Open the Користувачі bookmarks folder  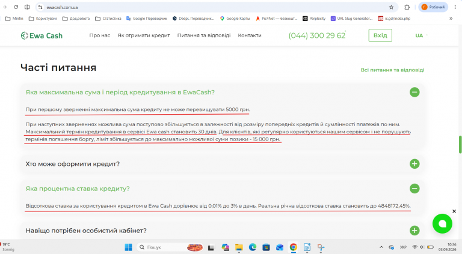coord(43,18)
